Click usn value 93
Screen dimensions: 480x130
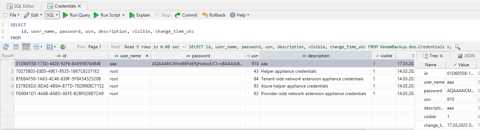[x=252, y=86]
